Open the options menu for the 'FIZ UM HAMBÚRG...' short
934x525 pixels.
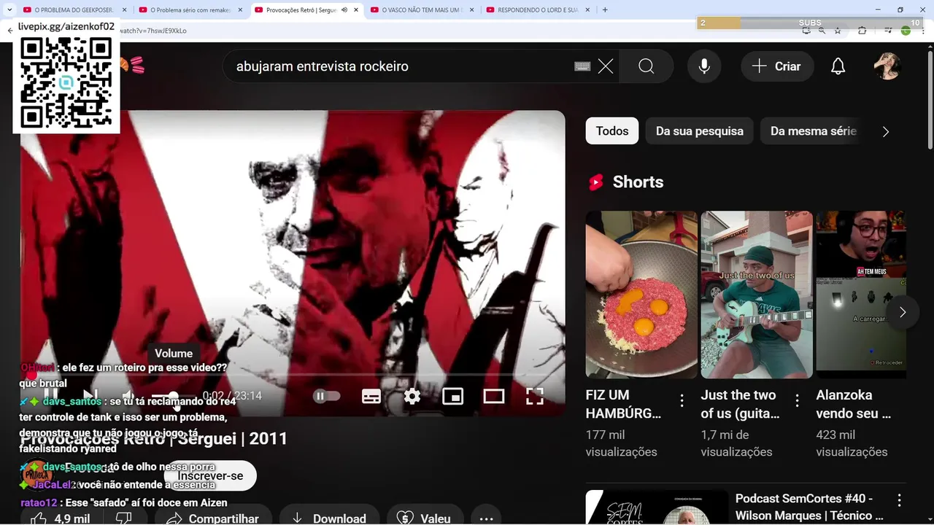click(x=682, y=400)
